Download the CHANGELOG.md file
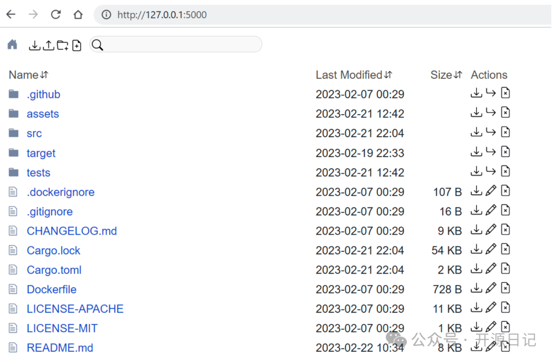554x362 pixels. (476, 230)
